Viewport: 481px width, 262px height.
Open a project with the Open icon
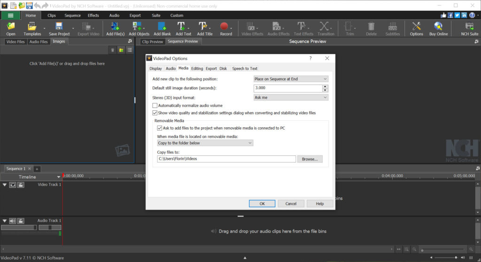point(11,29)
